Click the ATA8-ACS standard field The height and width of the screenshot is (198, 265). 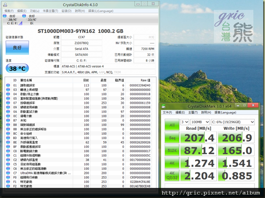(108, 66)
